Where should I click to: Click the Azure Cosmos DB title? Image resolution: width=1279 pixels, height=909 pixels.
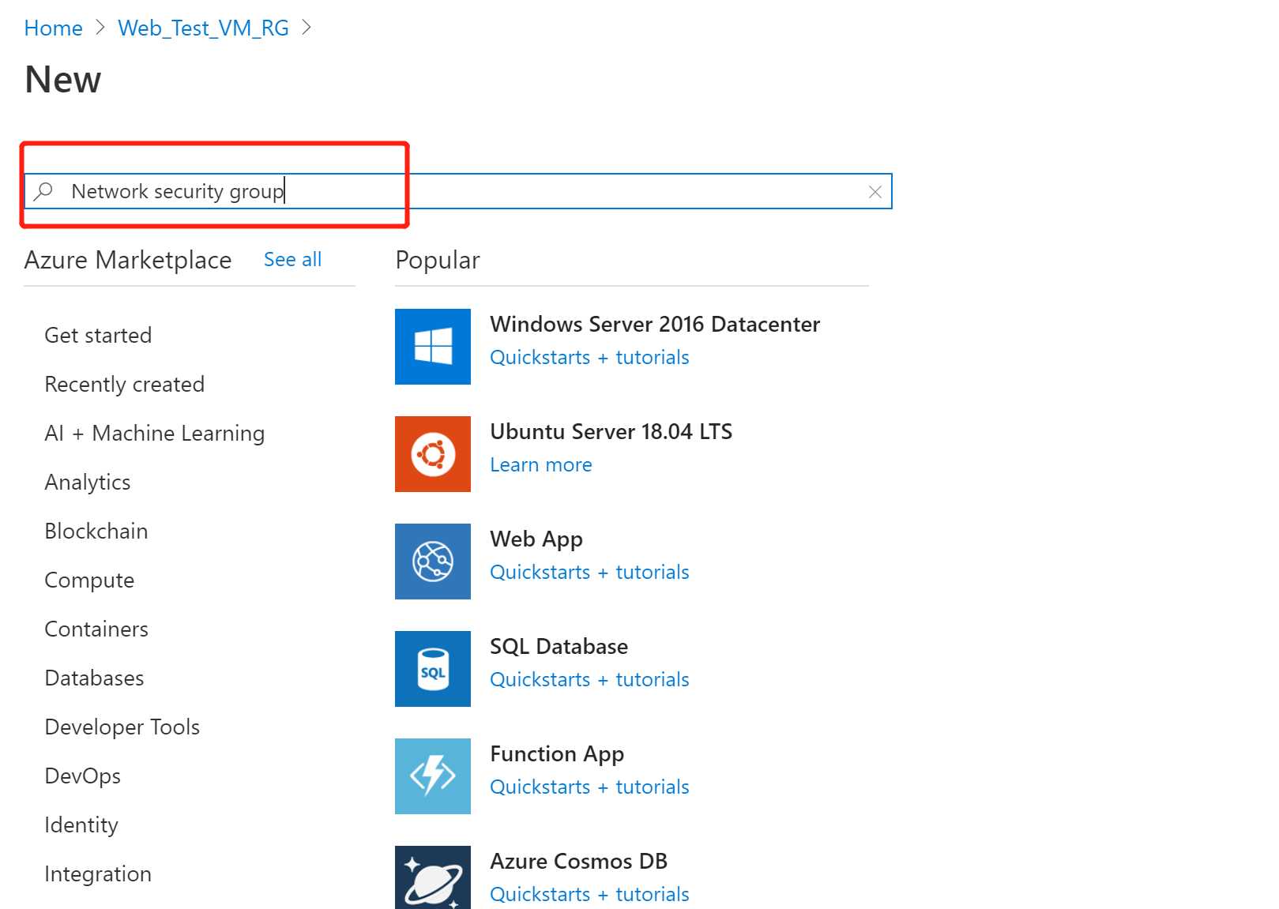(579, 862)
